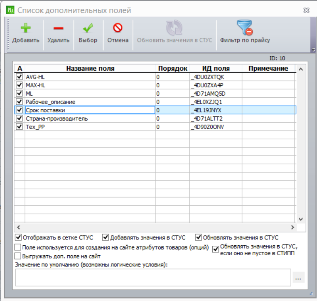317x301 pixels.
Task: Click the A column header
Action: (x=20, y=68)
